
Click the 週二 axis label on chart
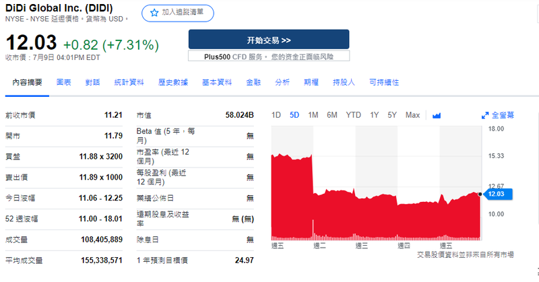(x=319, y=246)
